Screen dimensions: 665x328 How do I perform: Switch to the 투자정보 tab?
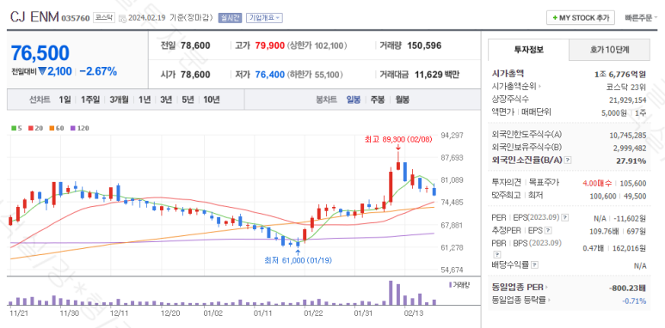click(528, 50)
